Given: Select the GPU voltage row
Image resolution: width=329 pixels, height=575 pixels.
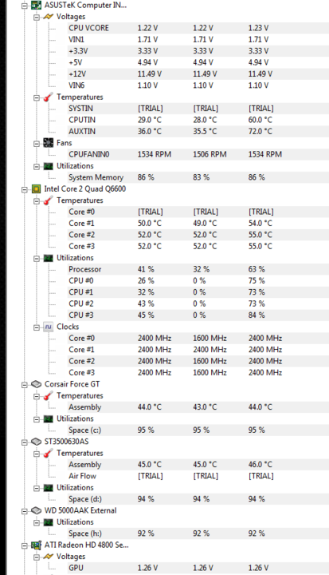Looking at the screenshot, I should (198, 568).
